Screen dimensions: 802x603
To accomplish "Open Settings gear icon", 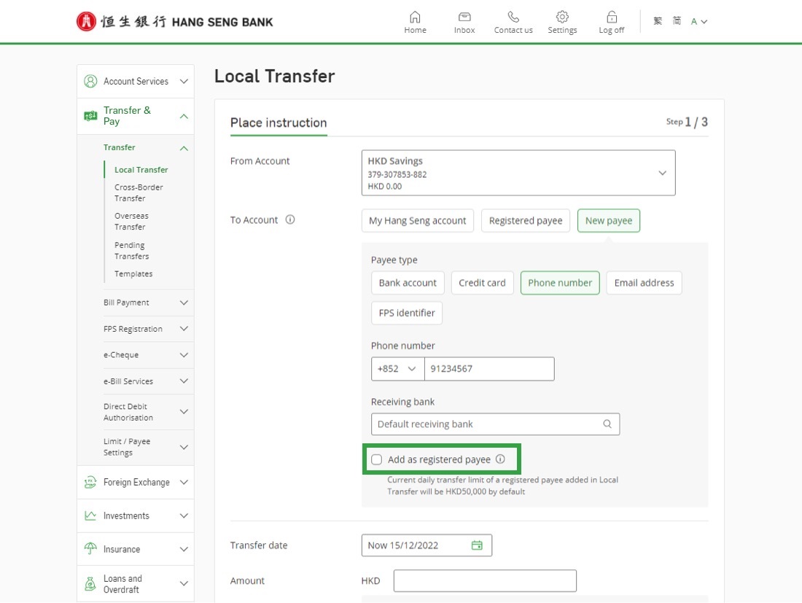I will tap(562, 17).
